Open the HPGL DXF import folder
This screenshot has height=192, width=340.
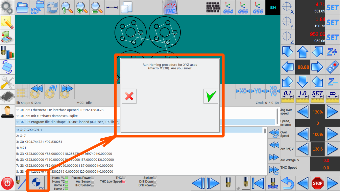click(37, 8)
